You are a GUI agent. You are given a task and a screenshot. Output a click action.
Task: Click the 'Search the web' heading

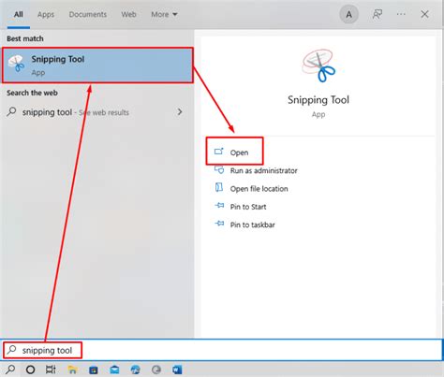pos(32,93)
